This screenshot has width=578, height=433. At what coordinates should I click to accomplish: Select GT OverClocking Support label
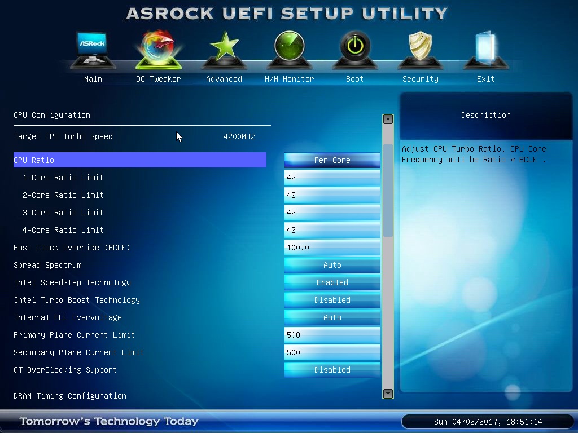tap(65, 370)
